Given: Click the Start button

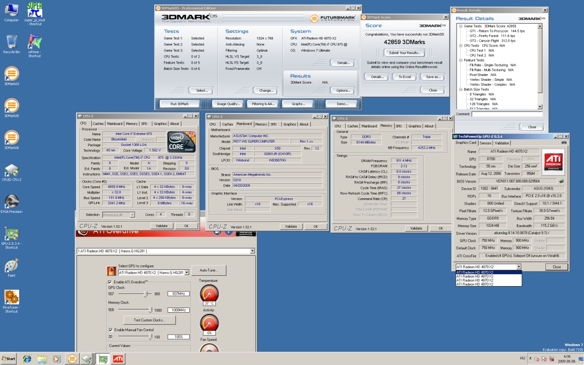Looking at the screenshot, I should [9, 359].
